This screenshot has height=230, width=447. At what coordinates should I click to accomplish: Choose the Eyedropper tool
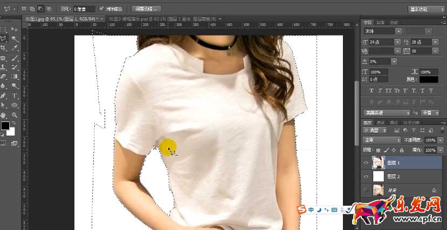click(15, 48)
